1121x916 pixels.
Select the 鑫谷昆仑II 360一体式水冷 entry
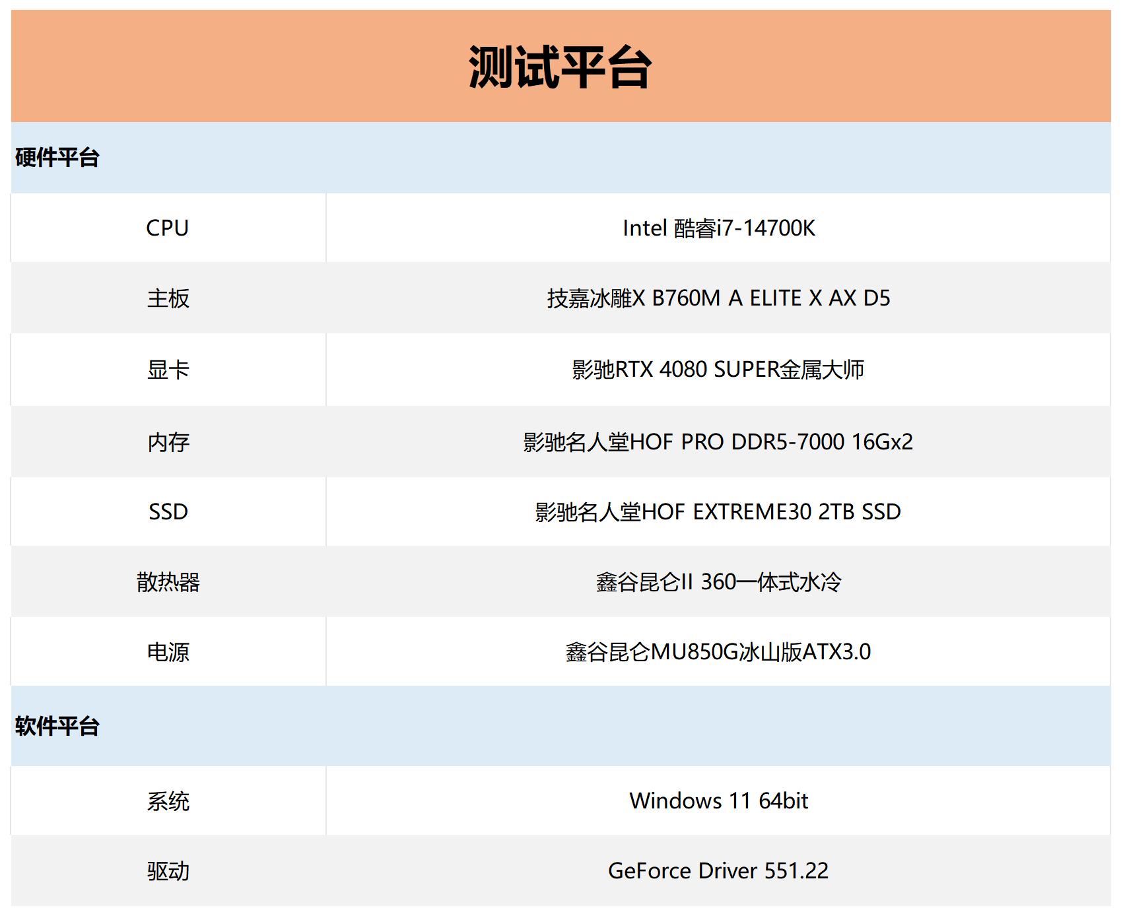point(723,582)
